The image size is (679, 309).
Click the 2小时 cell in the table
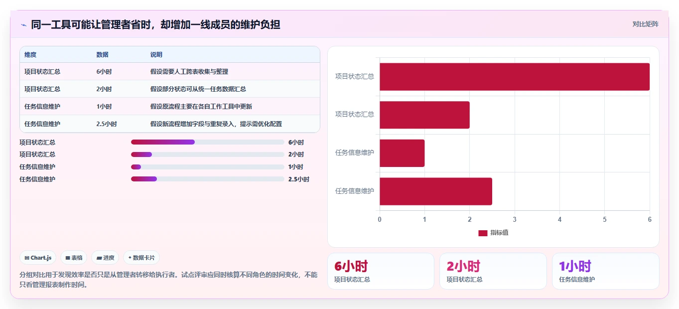pos(104,89)
